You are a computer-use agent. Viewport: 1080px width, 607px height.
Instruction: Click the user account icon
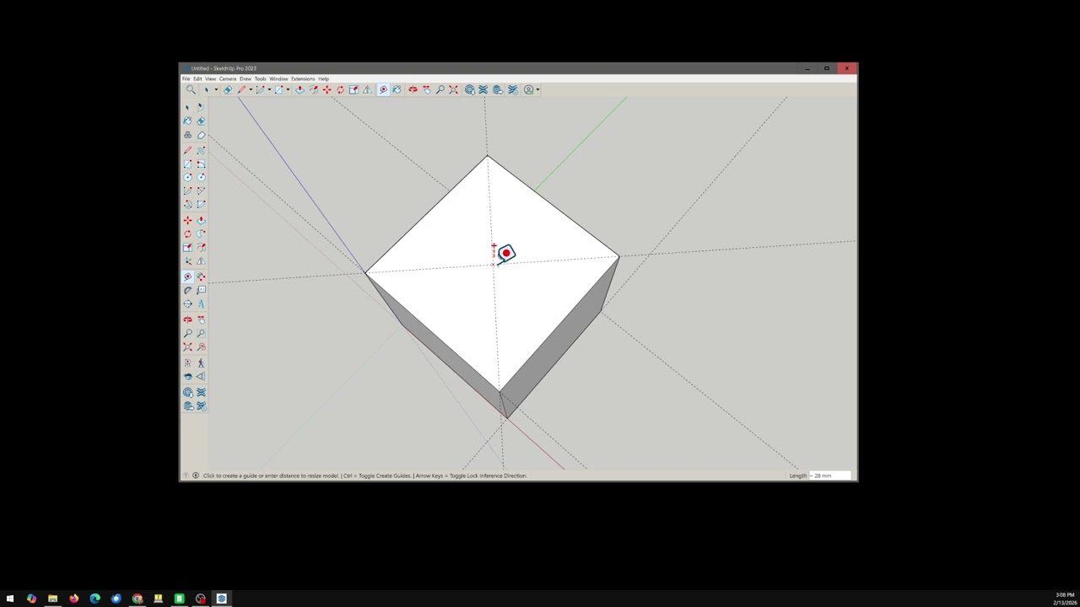point(528,89)
